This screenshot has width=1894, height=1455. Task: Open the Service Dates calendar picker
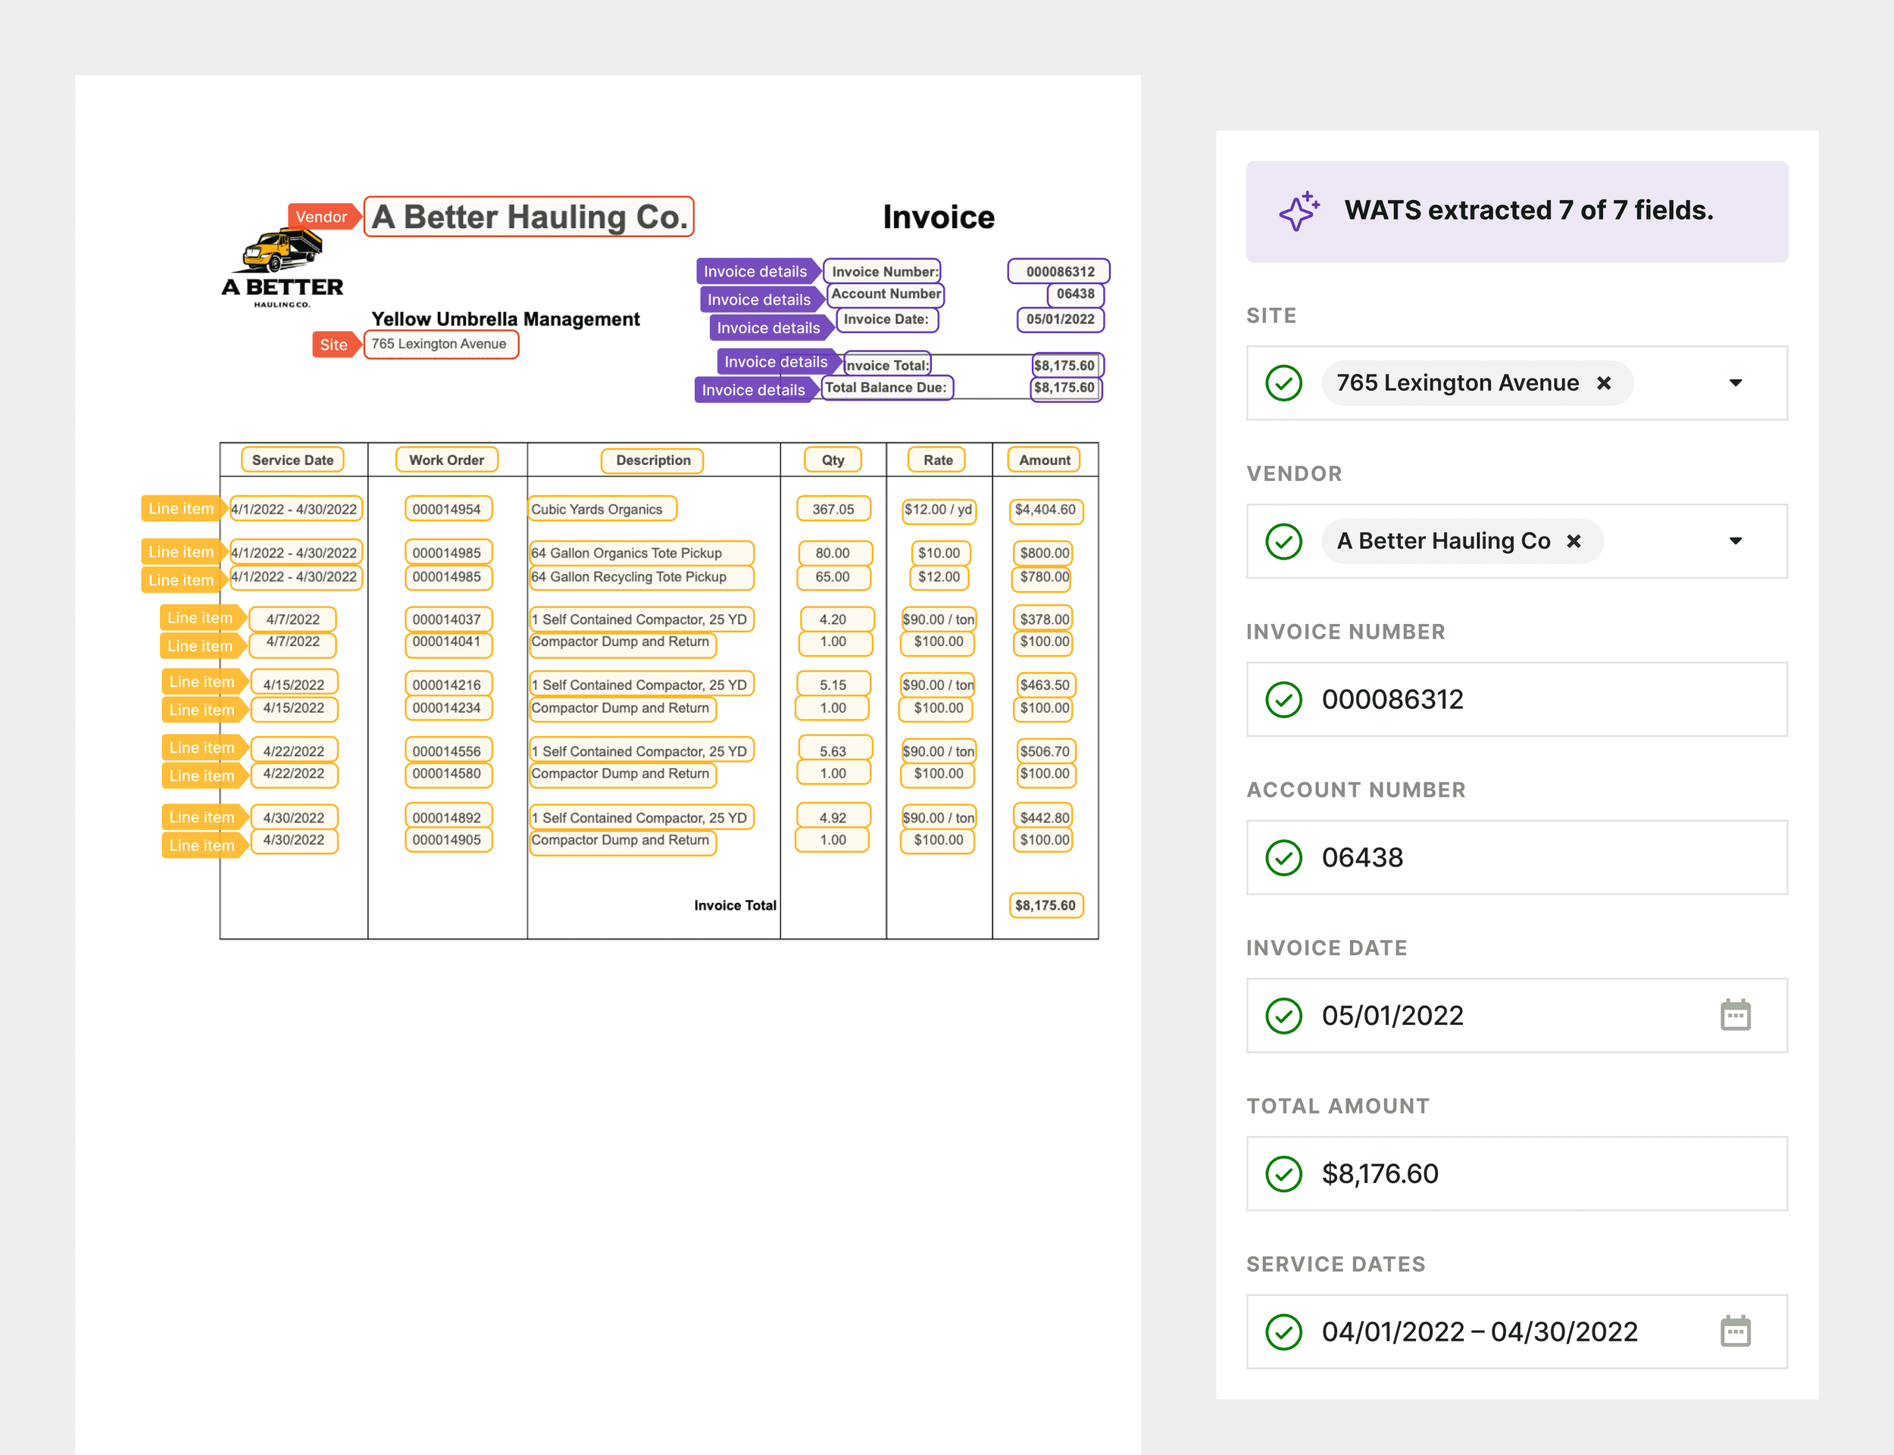(1736, 1331)
